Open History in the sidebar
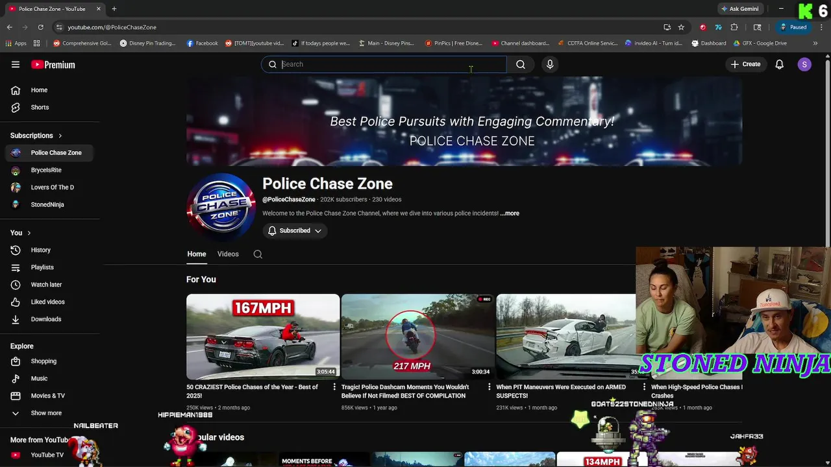 49,250
